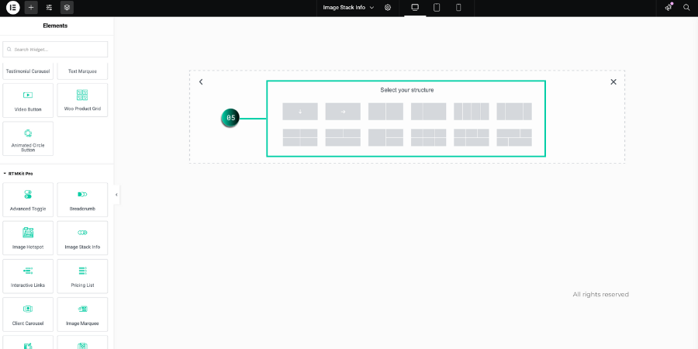Select the Pricing List widget

click(82, 276)
